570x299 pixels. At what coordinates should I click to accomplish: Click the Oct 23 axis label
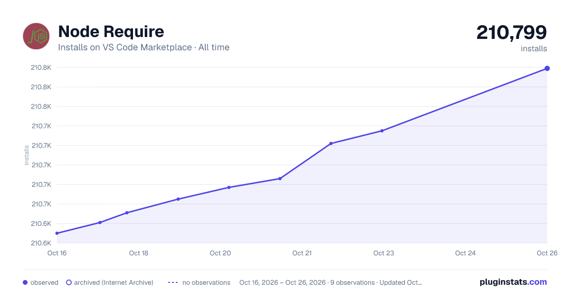pos(384,253)
